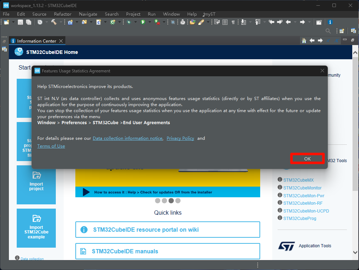Image resolution: width=359 pixels, height=270 pixels.
Task: Open the Window menu
Action: tap(171, 14)
